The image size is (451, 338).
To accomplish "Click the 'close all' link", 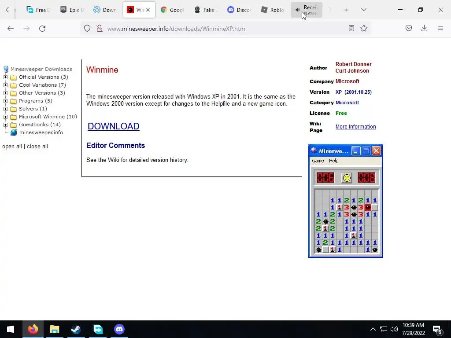I will click(x=37, y=146).
